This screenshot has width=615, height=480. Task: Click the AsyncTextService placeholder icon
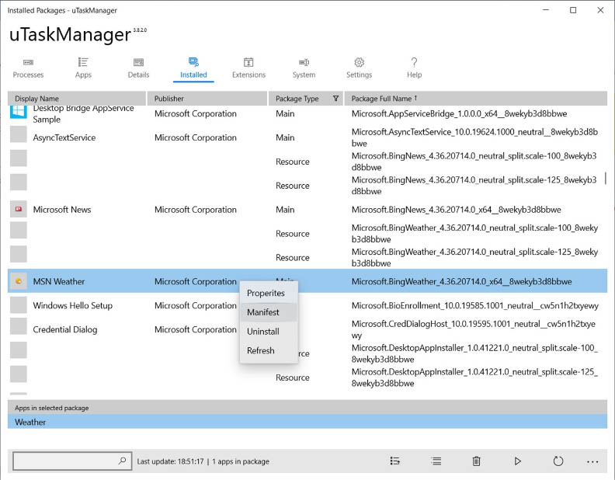[x=19, y=134]
